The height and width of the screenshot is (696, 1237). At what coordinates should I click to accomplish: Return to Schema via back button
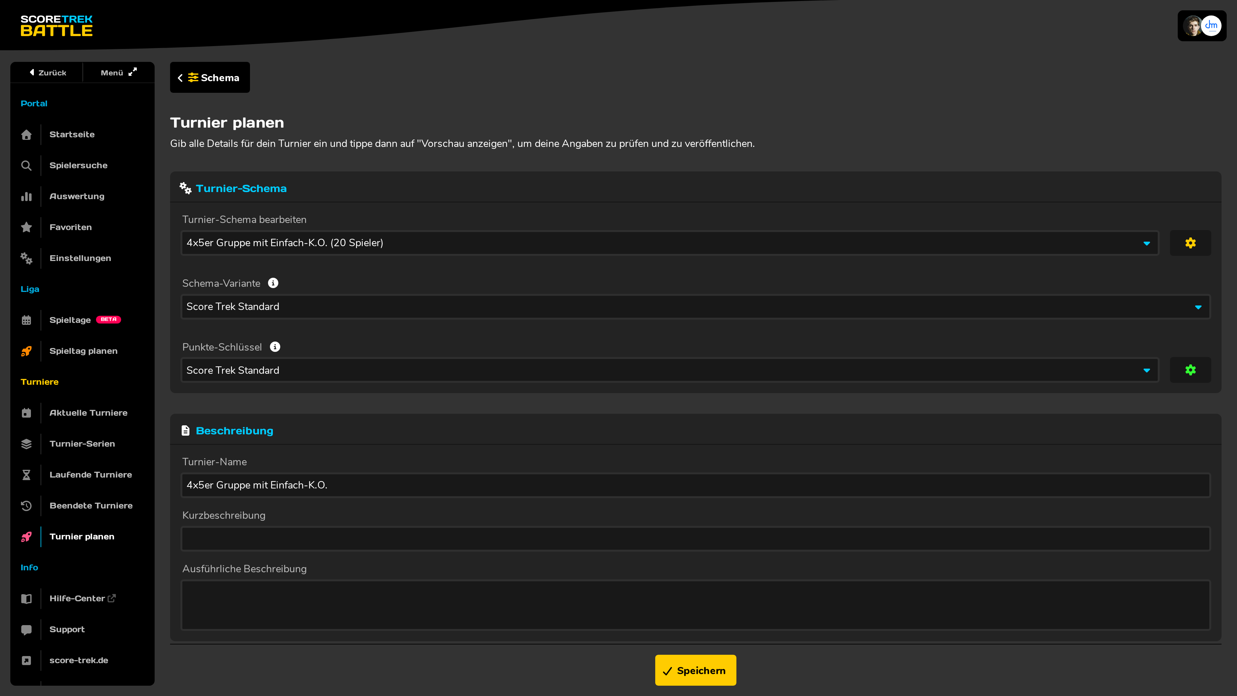coord(210,77)
